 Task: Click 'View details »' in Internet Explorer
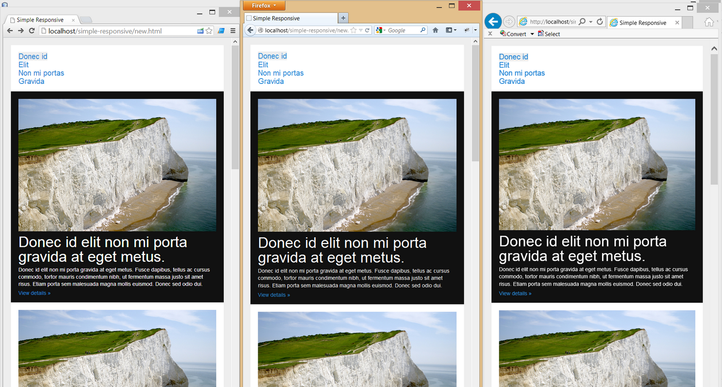pyautogui.click(x=515, y=294)
